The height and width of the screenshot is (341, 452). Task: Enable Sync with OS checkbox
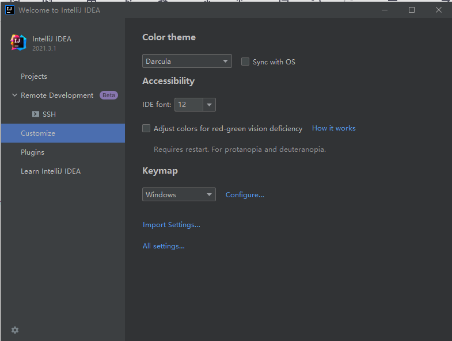click(x=245, y=62)
